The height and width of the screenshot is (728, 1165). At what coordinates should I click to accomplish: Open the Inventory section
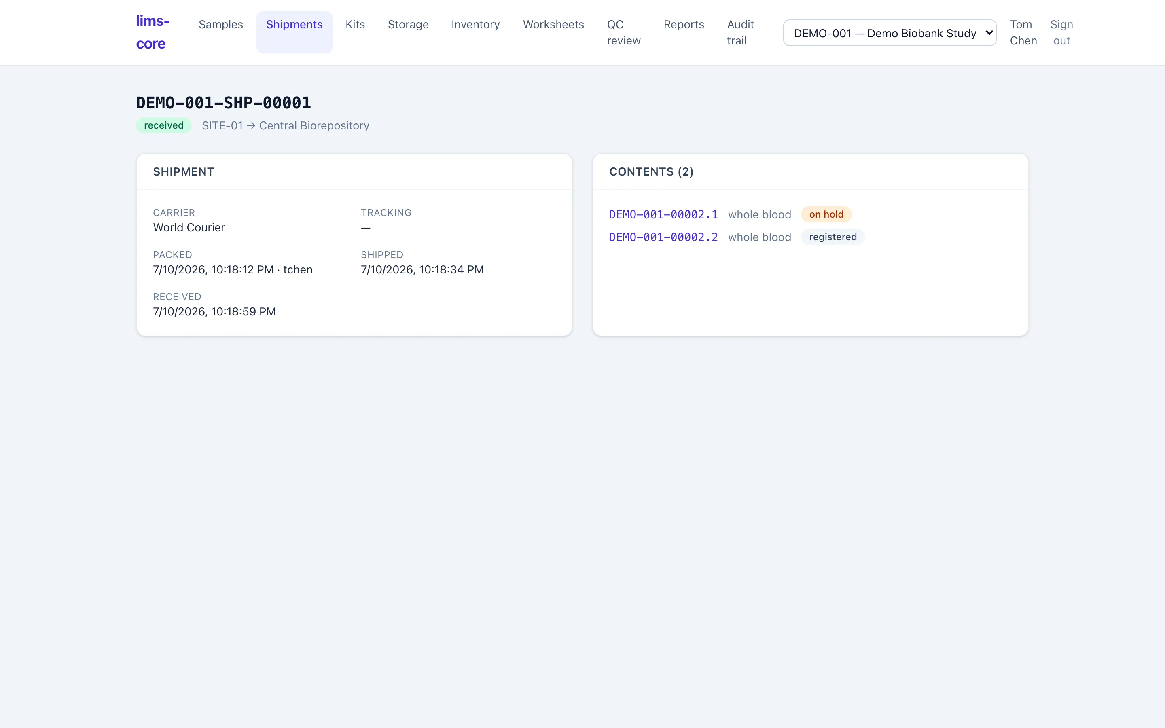point(476,25)
